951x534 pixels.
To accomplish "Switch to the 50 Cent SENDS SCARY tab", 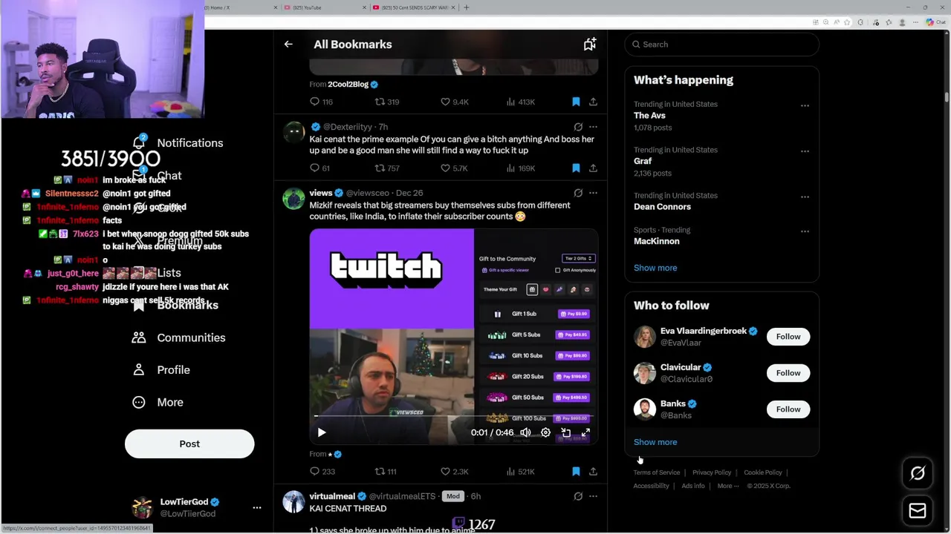I will [x=413, y=7].
